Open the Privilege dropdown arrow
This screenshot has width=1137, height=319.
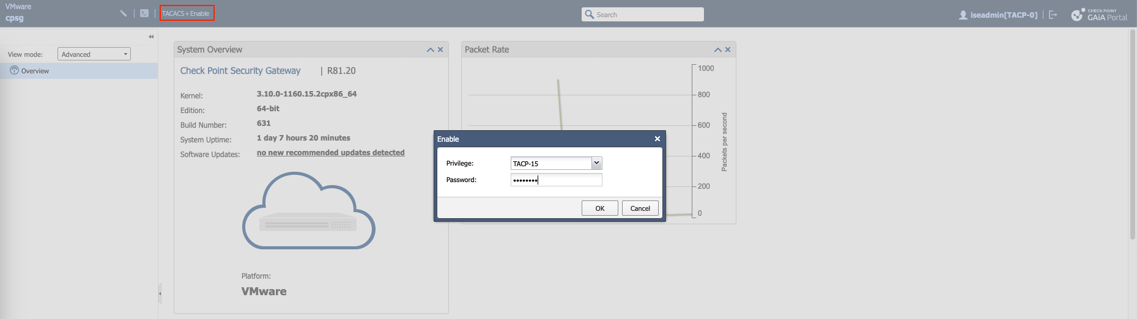tap(596, 163)
